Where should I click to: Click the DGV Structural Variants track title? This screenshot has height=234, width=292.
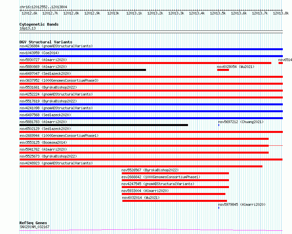tap(46, 42)
